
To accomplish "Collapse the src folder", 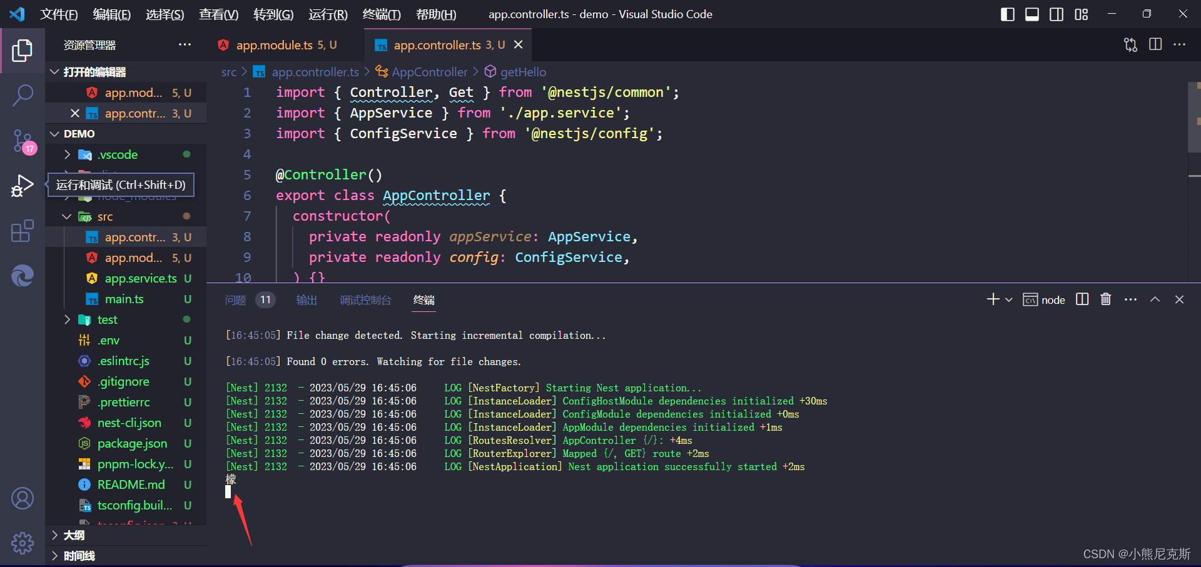I will [126, 216].
